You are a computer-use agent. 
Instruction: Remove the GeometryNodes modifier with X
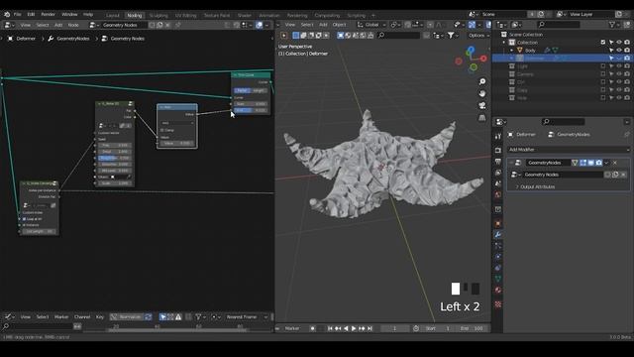[x=615, y=163]
